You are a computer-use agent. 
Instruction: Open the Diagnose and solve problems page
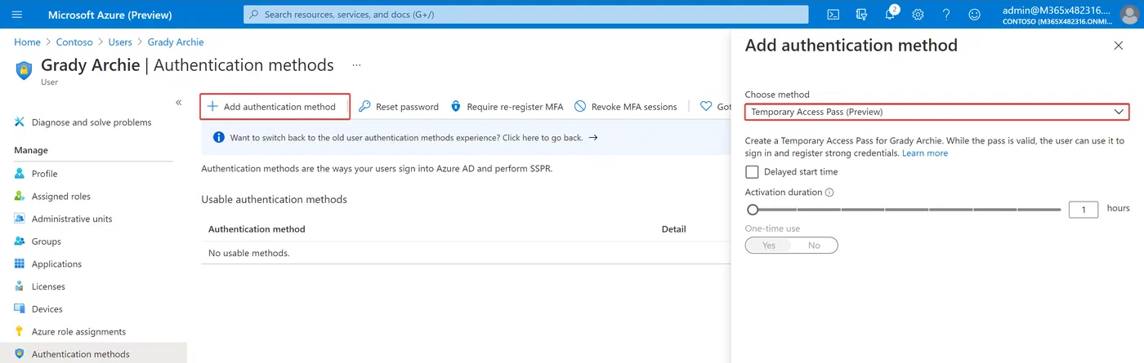(92, 122)
